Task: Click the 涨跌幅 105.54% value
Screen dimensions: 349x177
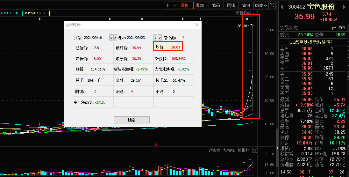Action: (x=178, y=59)
